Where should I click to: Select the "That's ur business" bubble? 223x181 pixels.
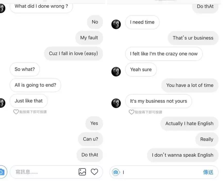193,38
